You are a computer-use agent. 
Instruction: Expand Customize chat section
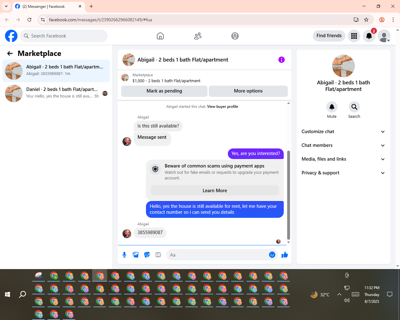pos(343,132)
